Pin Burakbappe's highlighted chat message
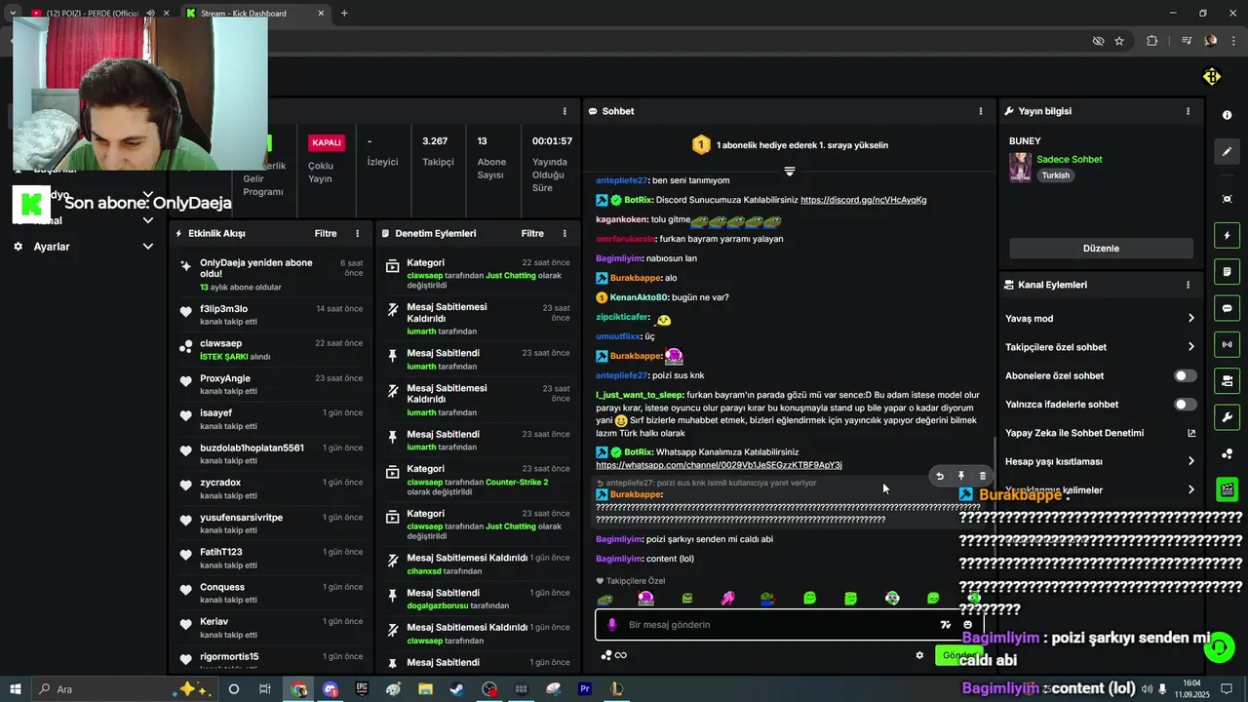The image size is (1248, 702). (961, 477)
